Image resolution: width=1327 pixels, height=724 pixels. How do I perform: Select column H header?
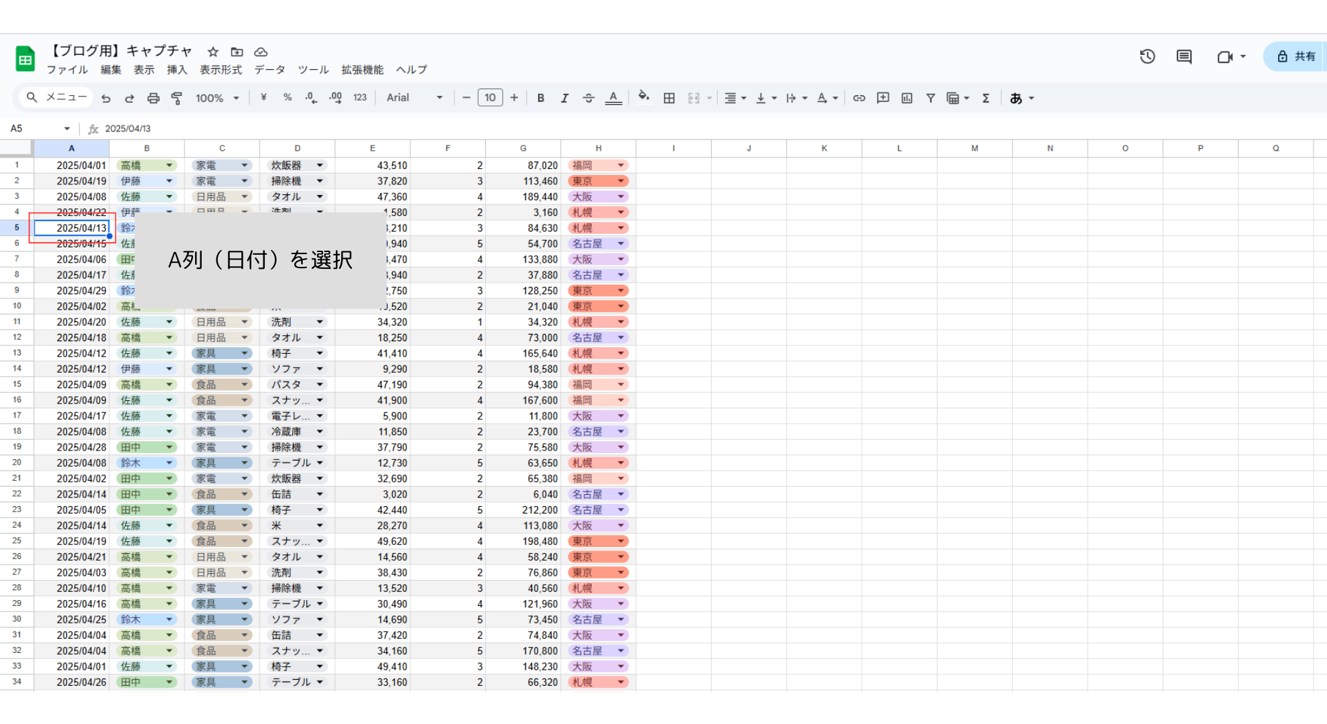click(598, 148)
